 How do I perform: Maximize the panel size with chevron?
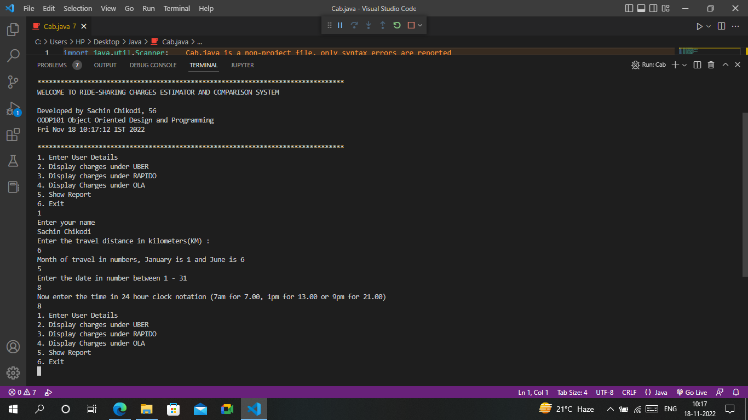[x=725, y=65]
